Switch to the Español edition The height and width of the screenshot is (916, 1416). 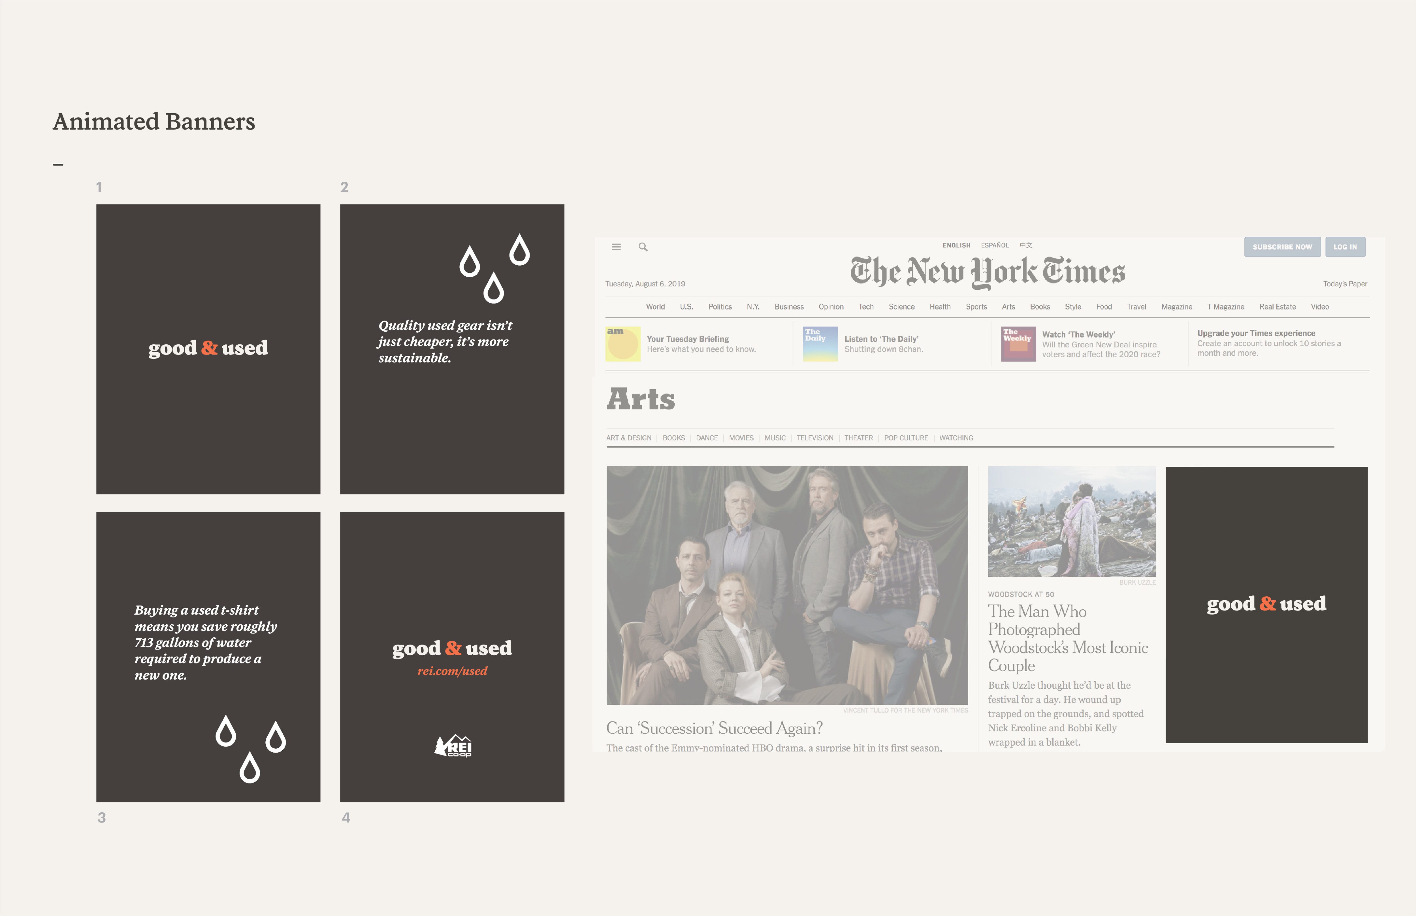(x=995, y=245)
